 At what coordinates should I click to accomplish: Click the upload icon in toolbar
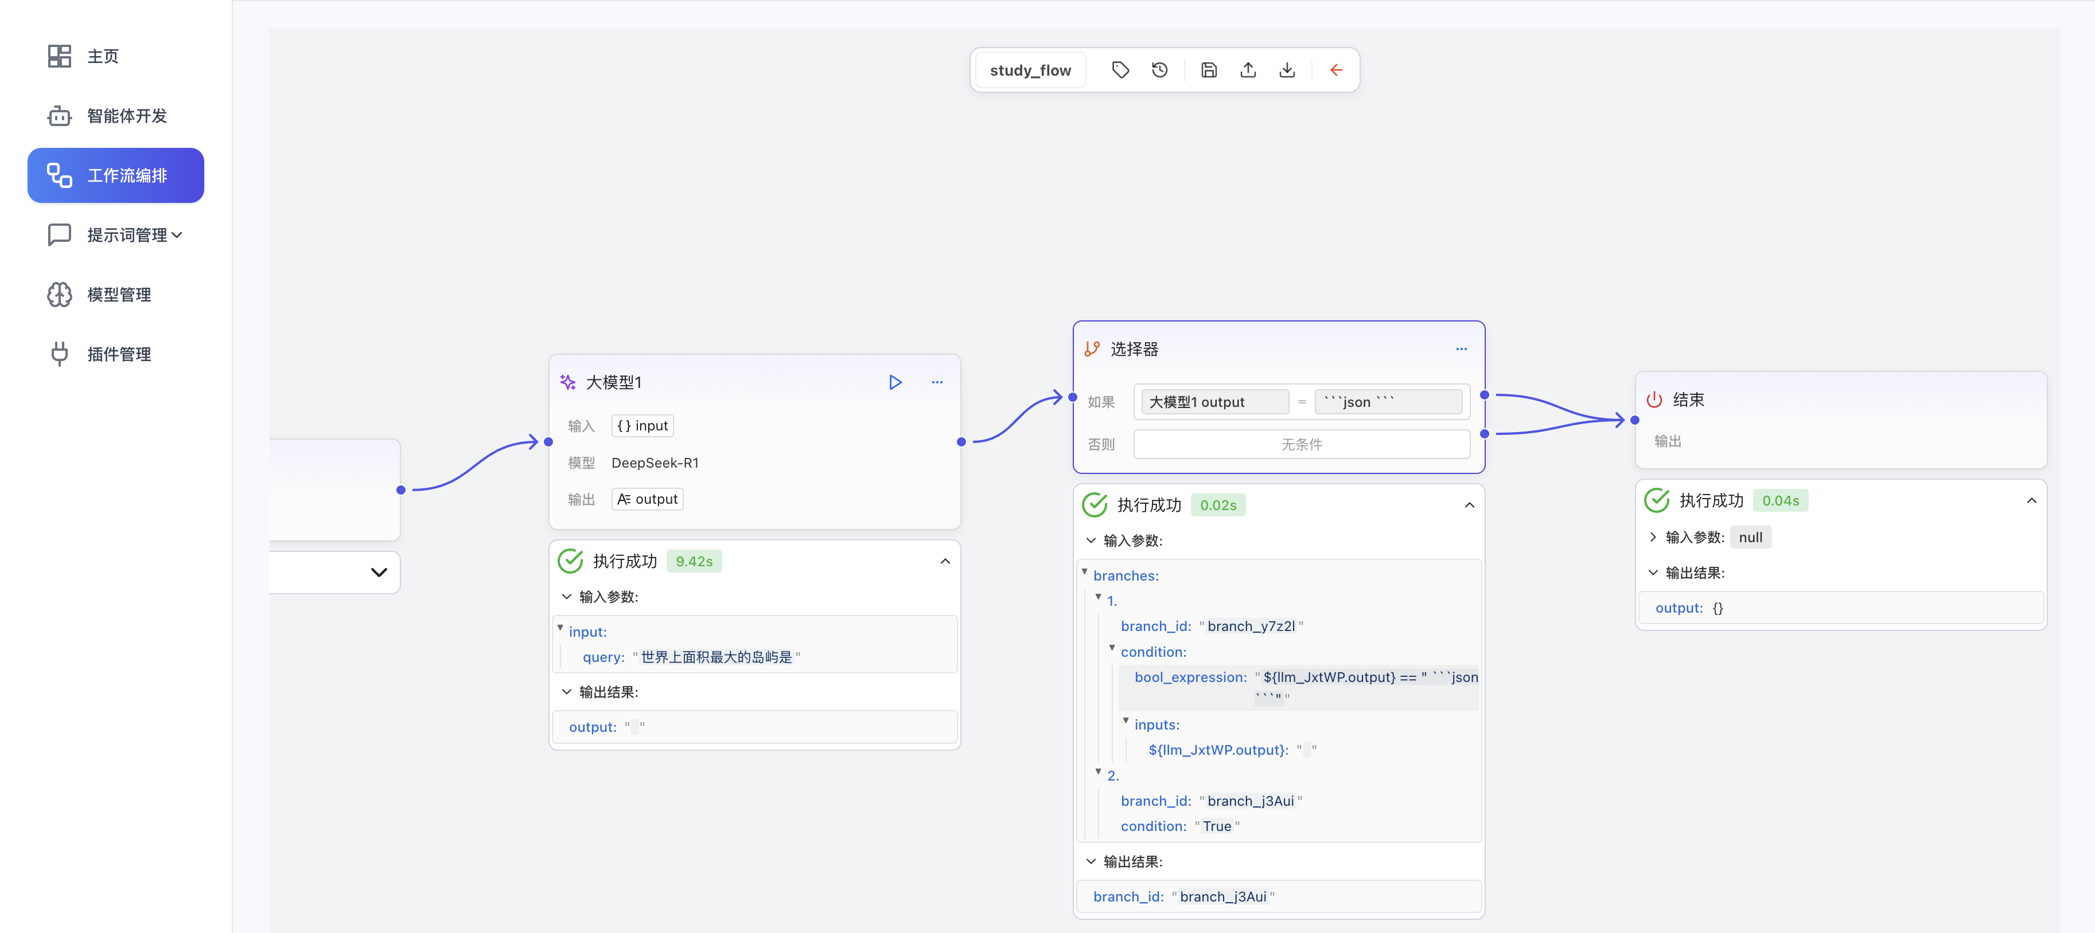pyautogui.click(x=1248, y=70)
